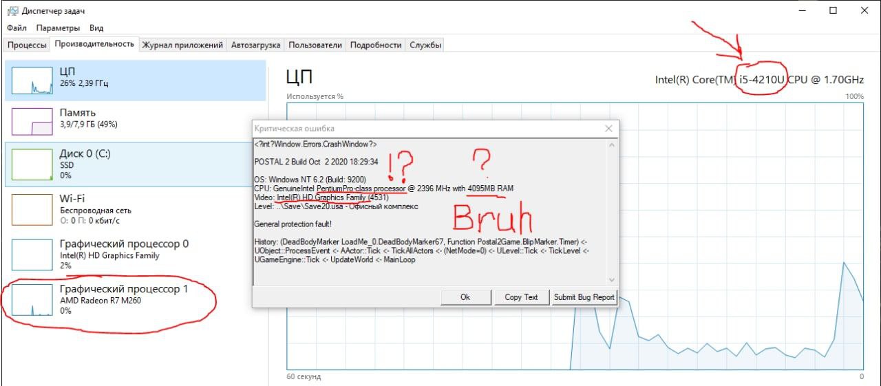Click the ЦП mini graph thumbnail
Image resolution: width=881 pixels, height=386 pixels.
tap(32, 81)
